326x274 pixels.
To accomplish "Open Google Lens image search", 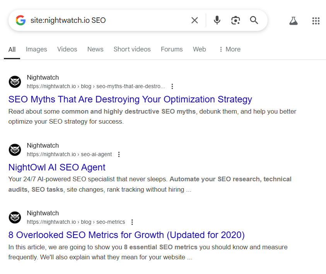I will tap(236, 20).
